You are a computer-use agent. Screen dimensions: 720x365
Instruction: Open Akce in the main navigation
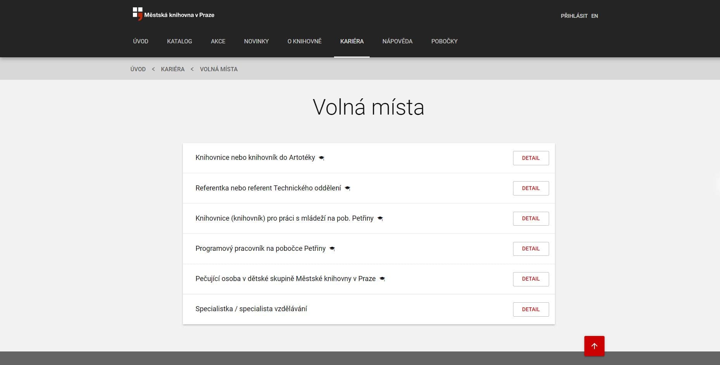click(x=218, y=41)
